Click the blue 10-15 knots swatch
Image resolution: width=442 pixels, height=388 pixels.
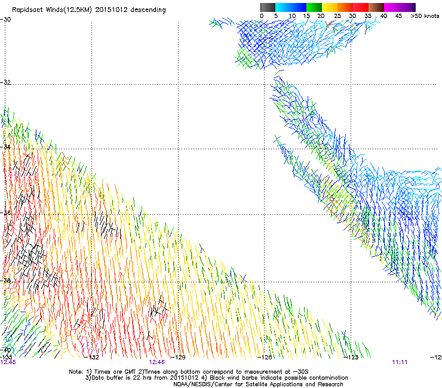click(x=299, y=7)
